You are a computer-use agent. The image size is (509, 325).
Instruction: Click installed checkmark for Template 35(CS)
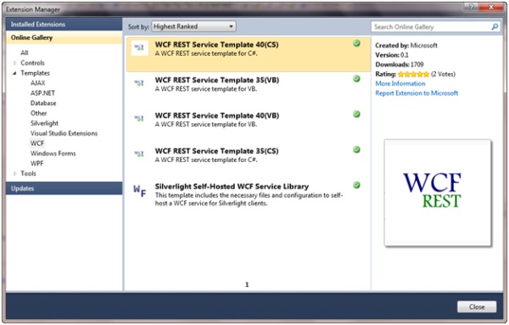click(356, 149)
